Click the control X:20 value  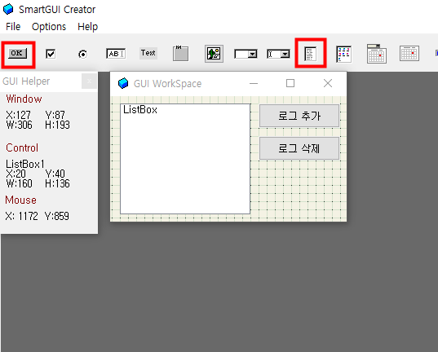pos(15,174)
